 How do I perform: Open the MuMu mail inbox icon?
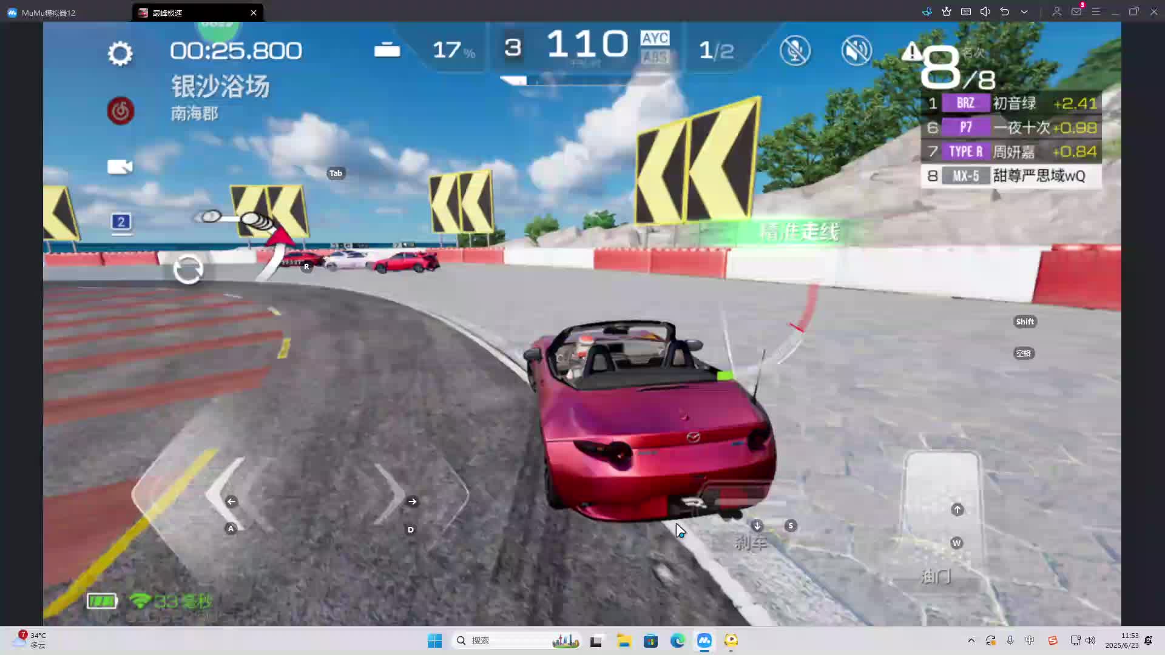pos(1076,12)
